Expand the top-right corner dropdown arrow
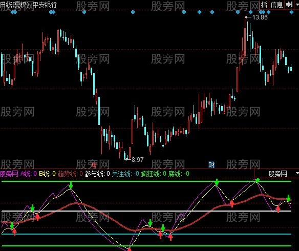 point(297,4)
